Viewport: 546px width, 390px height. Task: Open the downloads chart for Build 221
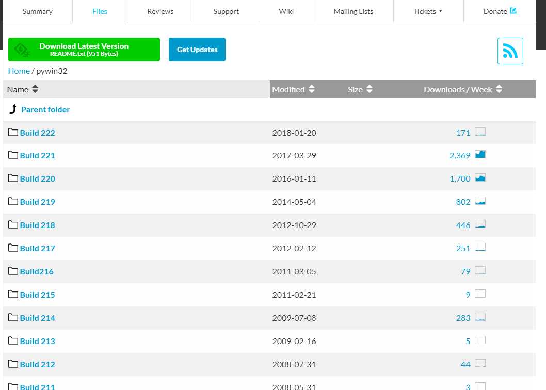(480, 154)
